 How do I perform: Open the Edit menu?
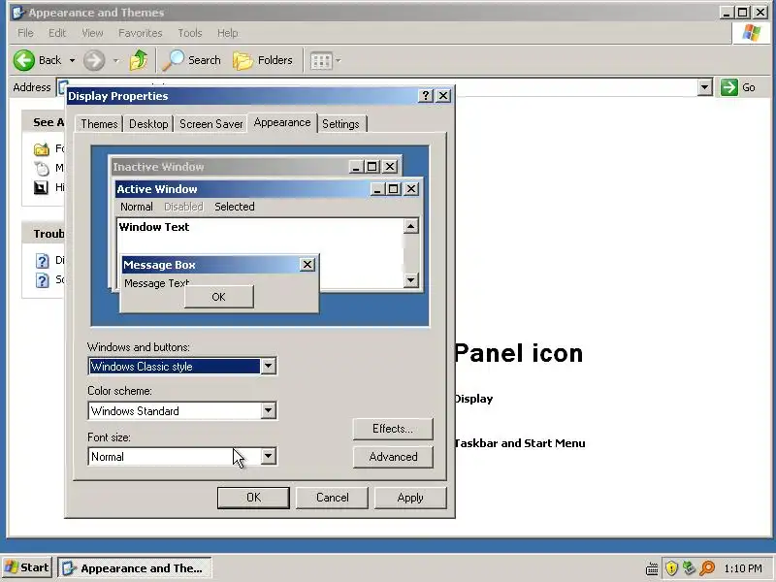pos(57,33)
